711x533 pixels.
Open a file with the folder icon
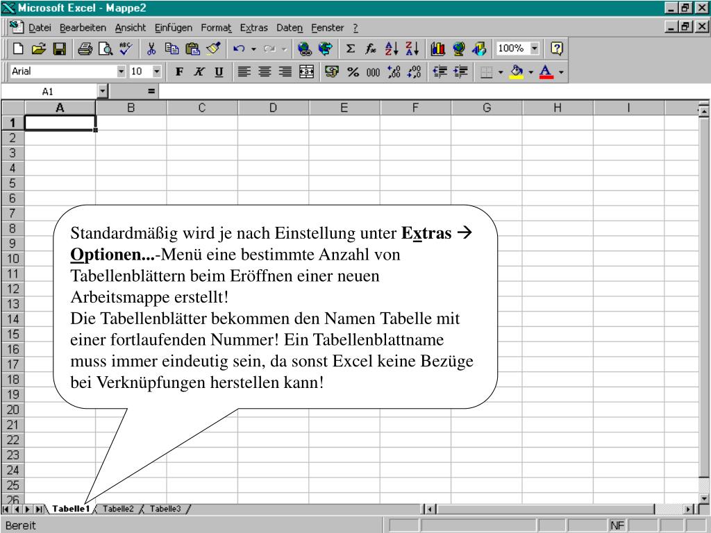pyautogui.click(x=39, y=49)
